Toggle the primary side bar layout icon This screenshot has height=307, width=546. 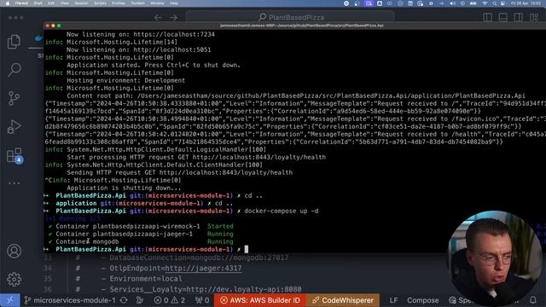pyautogui.click(x=487, y=17)
